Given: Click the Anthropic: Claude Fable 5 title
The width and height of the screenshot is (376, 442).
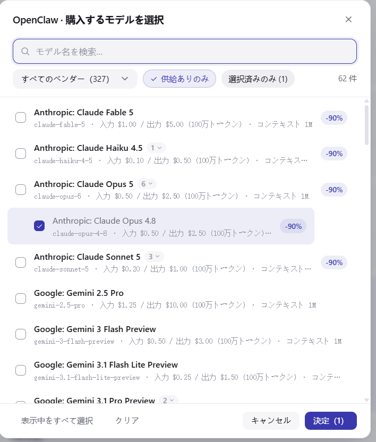Looking at the screenshot, I should point(84,113).
